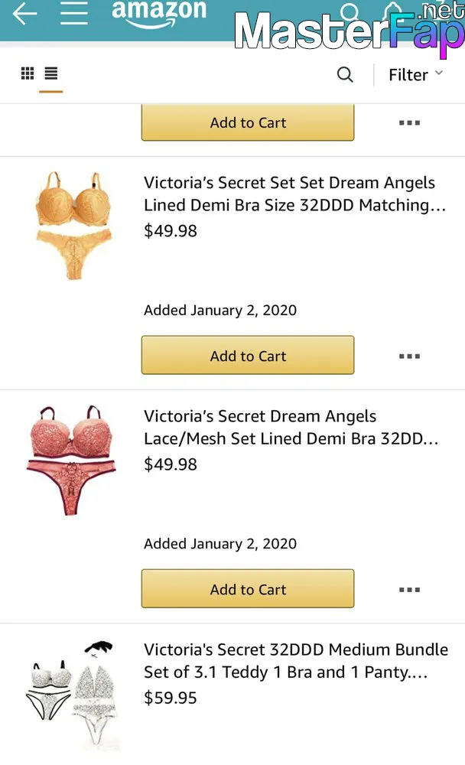Image resolution: width=465 pixels, height=765 pixels.
Task: Switch to list view layout
Action: click(x=51, y=73)
